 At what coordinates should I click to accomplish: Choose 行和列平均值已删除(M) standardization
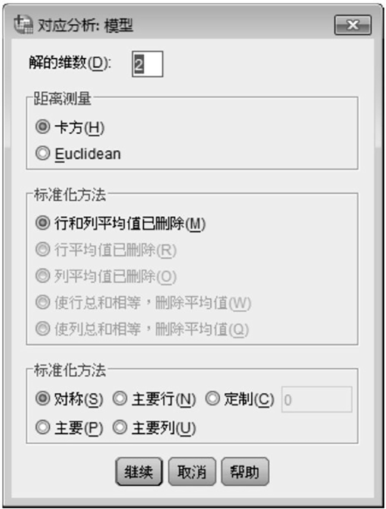click(42, 223)
